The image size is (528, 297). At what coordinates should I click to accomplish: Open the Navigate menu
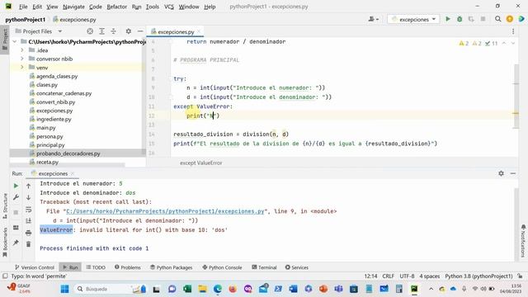click(x=73, y=7)
